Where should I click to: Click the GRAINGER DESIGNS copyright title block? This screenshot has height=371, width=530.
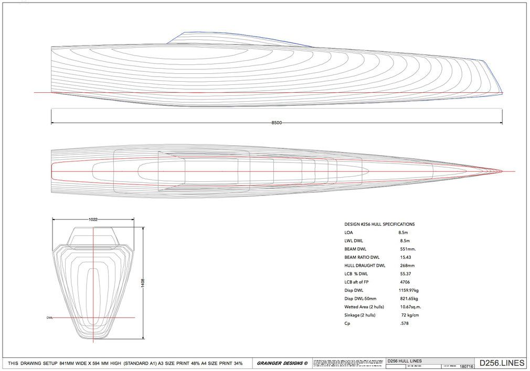283,363
